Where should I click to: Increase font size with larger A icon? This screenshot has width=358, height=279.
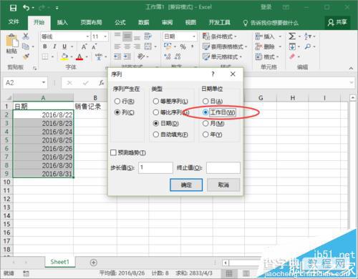point(84,46)
